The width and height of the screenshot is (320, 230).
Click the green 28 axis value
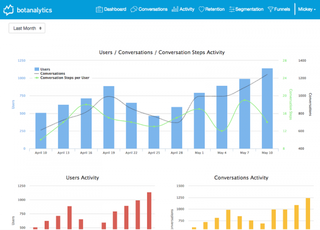[x=285, y=61]
